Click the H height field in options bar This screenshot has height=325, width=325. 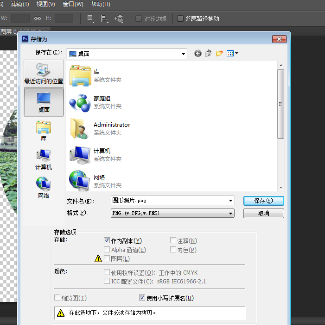[64, 18]
